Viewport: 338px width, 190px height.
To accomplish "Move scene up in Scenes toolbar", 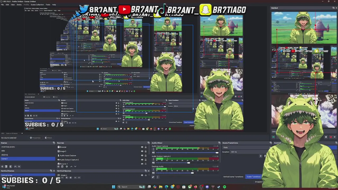I will [15, 167].
